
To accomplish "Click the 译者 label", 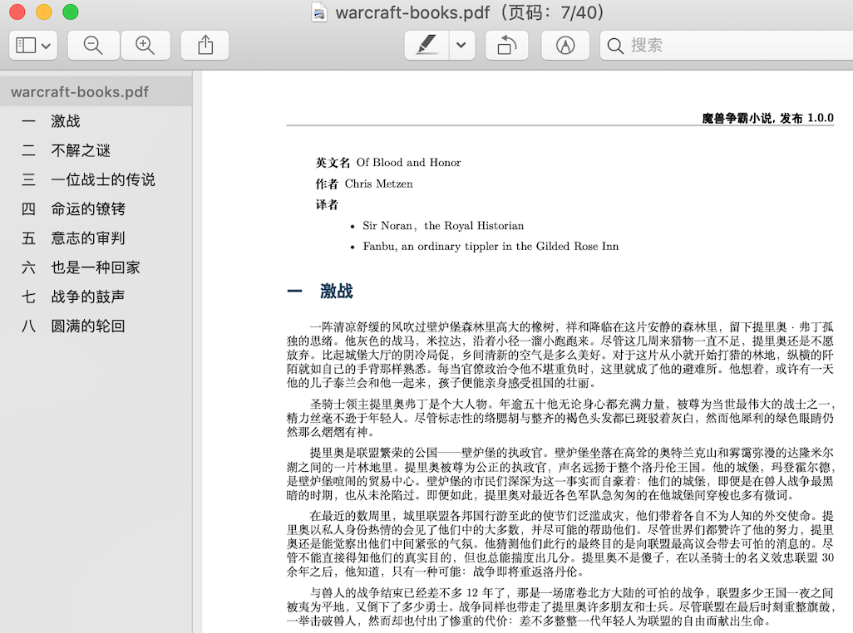I will (327, 205).
